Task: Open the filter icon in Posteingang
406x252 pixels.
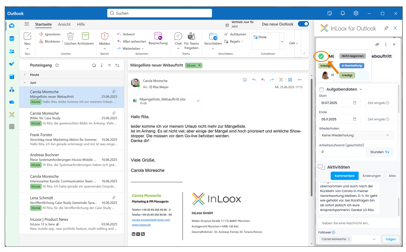Action: pyautogui.click(x=109, y=65)
